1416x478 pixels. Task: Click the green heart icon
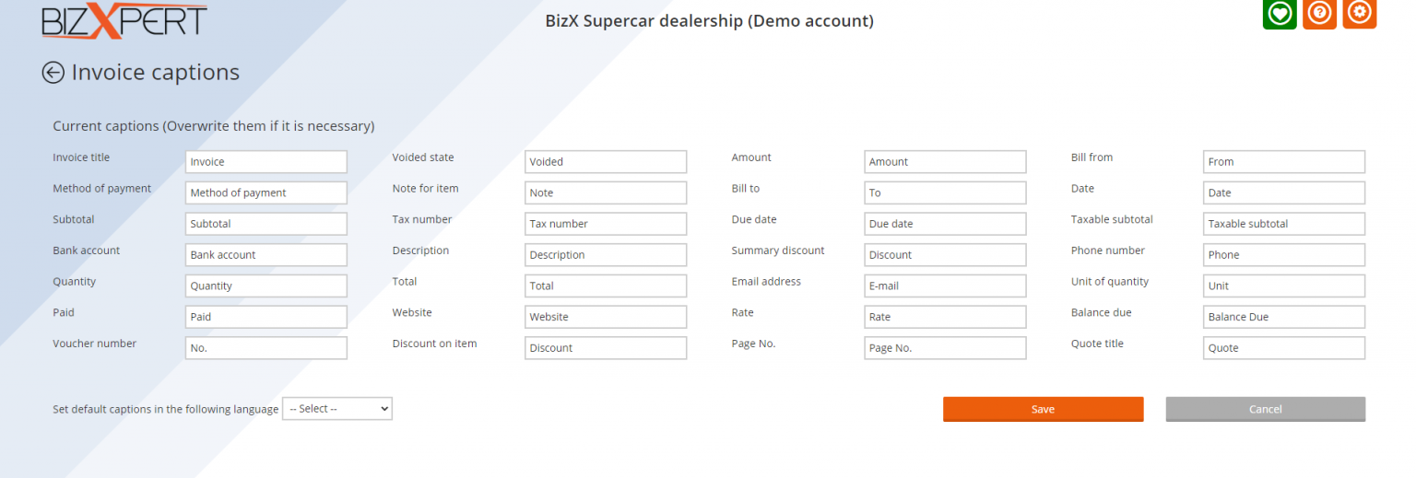pyautogui.click(x=1279, y=13)
